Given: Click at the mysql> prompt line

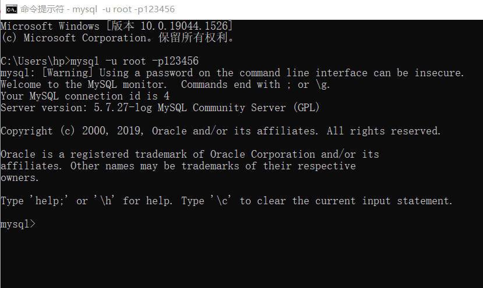Looking at the screenshot, I should tap(18, 224).
